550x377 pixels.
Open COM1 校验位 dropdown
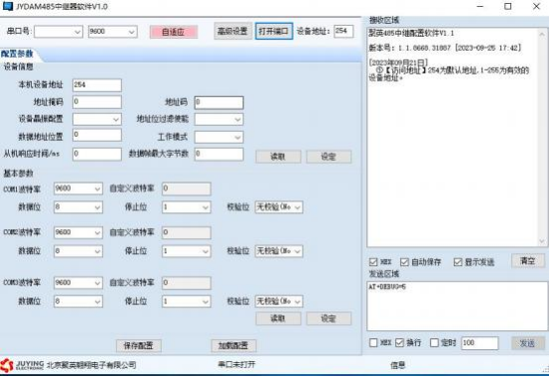(279, 207)
